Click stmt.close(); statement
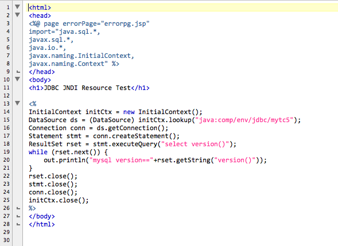The height and width of the screenshot is (246, 338). 53,184
